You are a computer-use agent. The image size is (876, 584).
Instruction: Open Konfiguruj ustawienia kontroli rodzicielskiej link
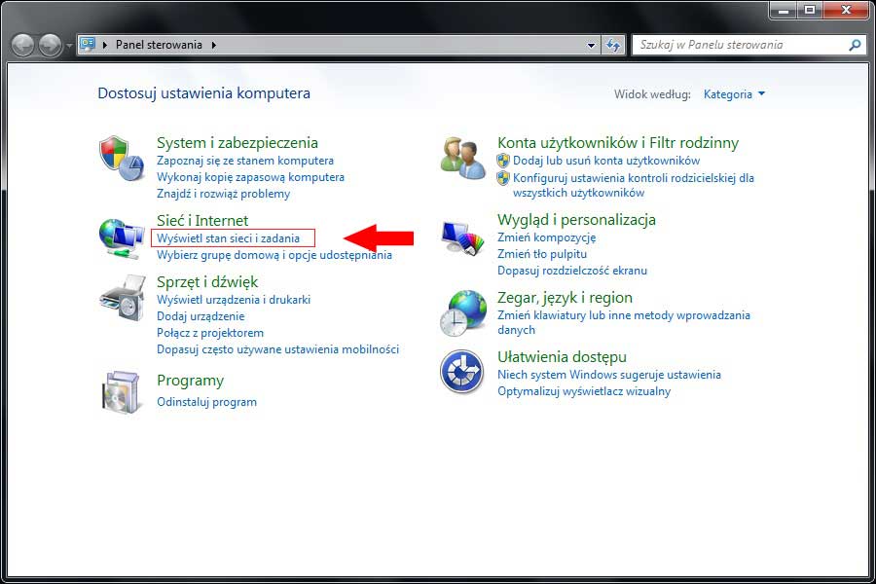pos(633,185)
